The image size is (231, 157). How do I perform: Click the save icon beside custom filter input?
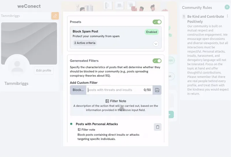point(157,90)
